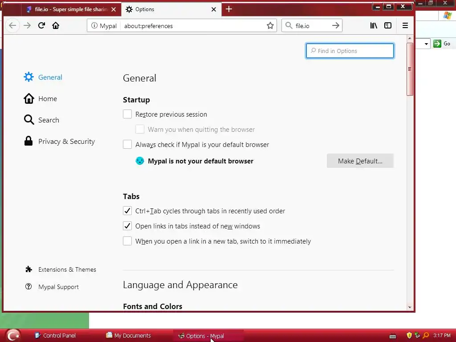The width and height of the screenshot is (456, 342).
Task: Click Options - Mypal taskbar button
Action: 208,336
